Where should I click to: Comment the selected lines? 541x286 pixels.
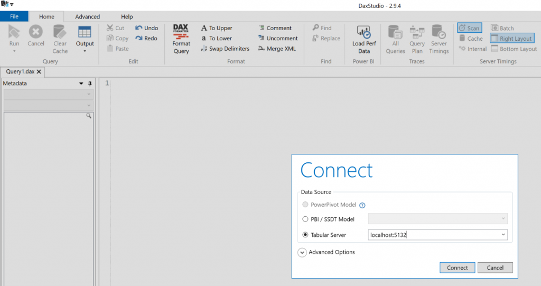[x=275, y=28]
